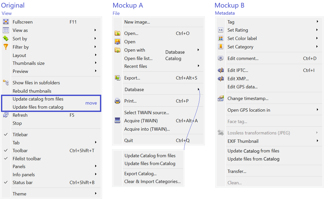
Task: Open the Tag submenu arrow
Action: [317, 22]
